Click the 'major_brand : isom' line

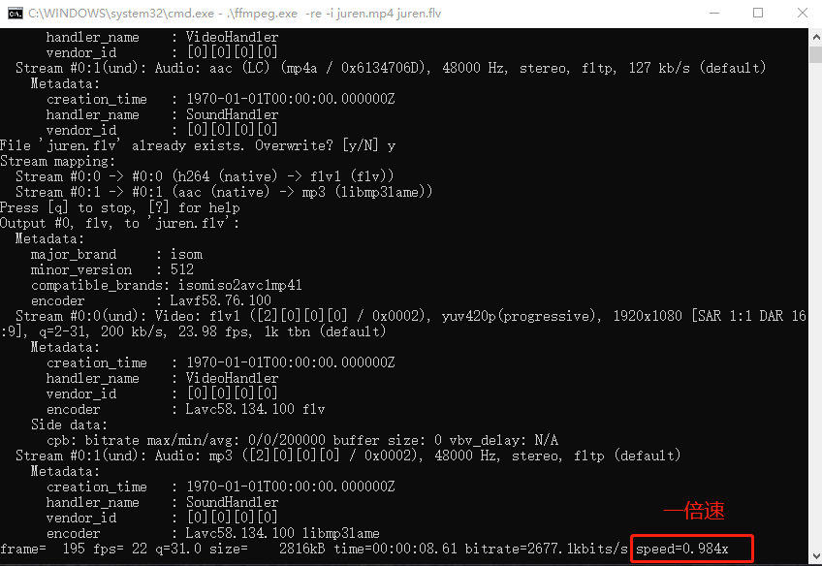coord(116,254)
